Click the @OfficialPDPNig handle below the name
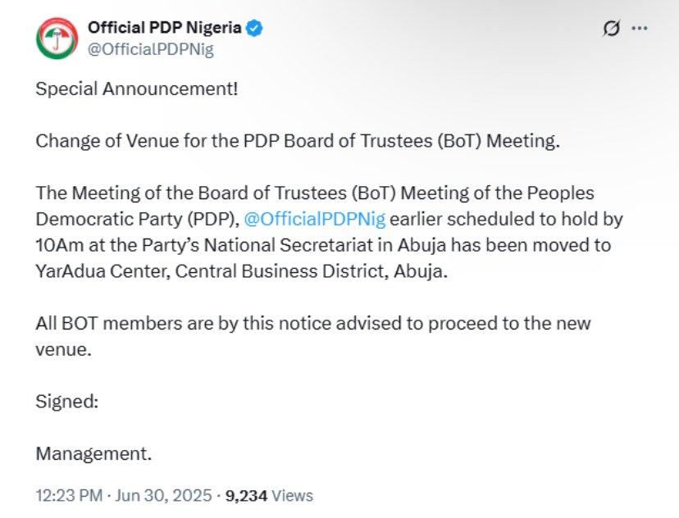The width and height of the screenshot is (679, 518). (151, 48)
